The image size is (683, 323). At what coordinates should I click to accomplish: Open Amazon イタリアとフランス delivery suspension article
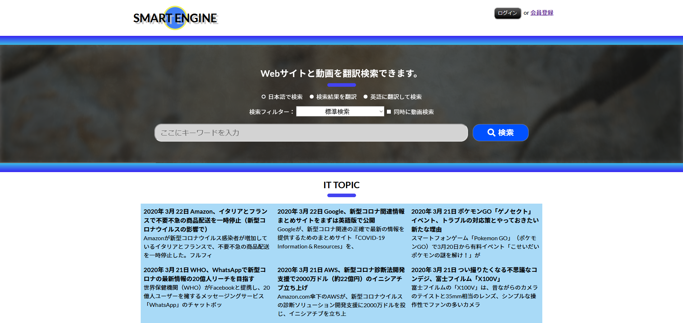205,220
